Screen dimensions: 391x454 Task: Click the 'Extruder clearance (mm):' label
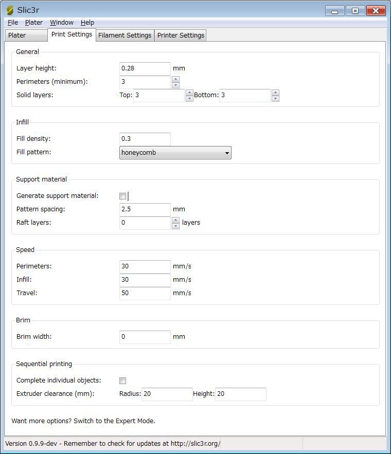(56, 394)
